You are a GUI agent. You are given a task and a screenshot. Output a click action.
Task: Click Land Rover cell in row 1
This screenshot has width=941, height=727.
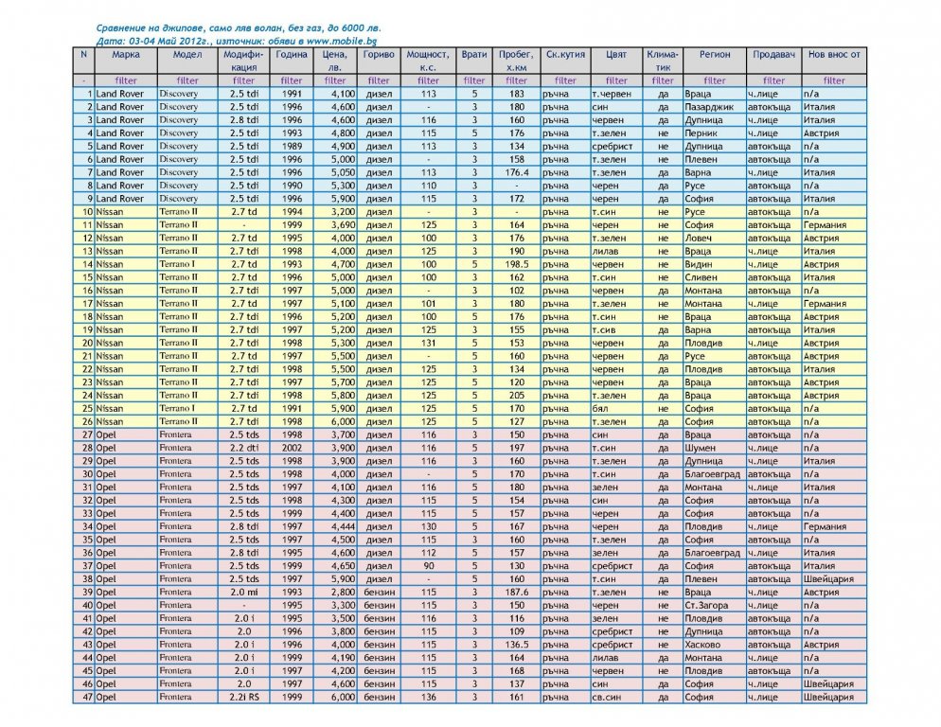(120, 94)
